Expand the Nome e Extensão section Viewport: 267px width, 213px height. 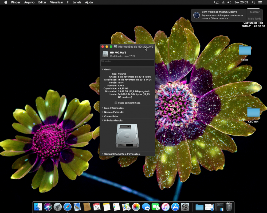point(103,112)
